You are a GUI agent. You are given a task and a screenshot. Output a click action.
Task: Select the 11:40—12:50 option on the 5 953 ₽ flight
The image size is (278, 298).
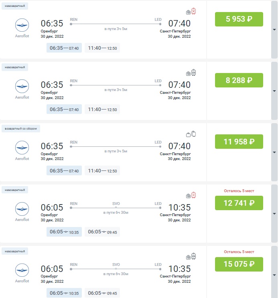point(102,48)
